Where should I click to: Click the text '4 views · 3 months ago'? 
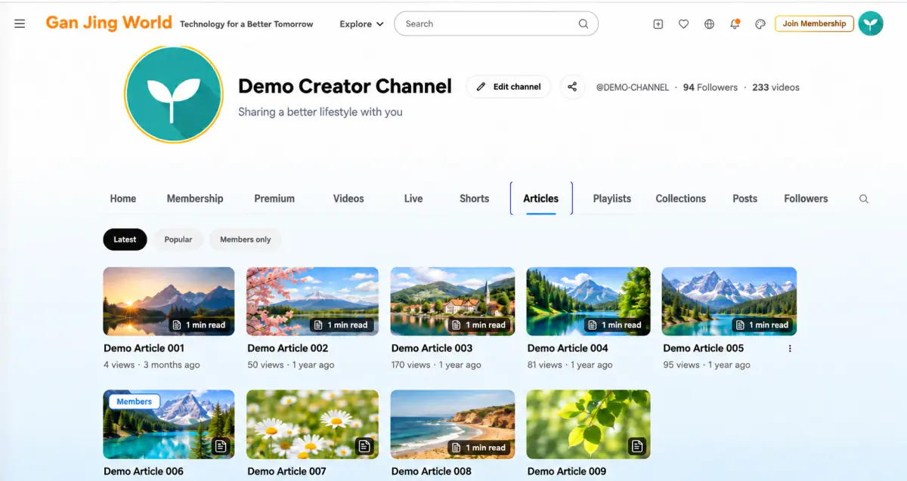(x=152, y=365)
